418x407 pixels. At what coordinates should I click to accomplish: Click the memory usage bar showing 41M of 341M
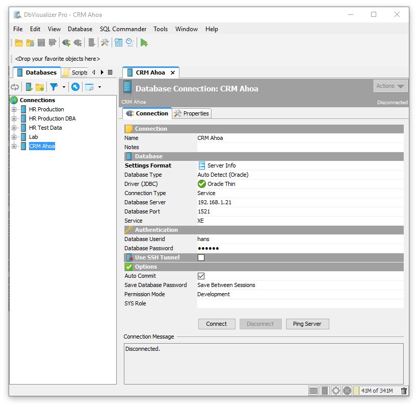377,391
